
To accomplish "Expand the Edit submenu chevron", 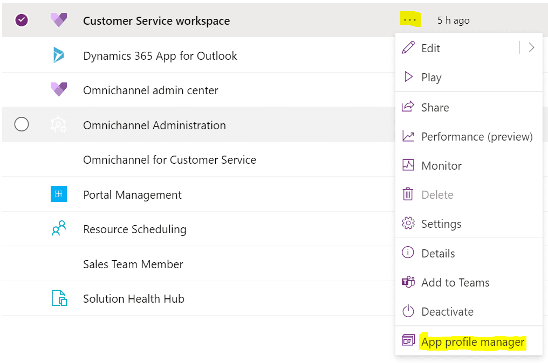I will (532, 48).
